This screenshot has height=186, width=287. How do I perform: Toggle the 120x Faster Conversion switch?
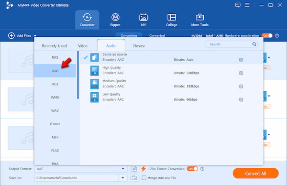192,169
